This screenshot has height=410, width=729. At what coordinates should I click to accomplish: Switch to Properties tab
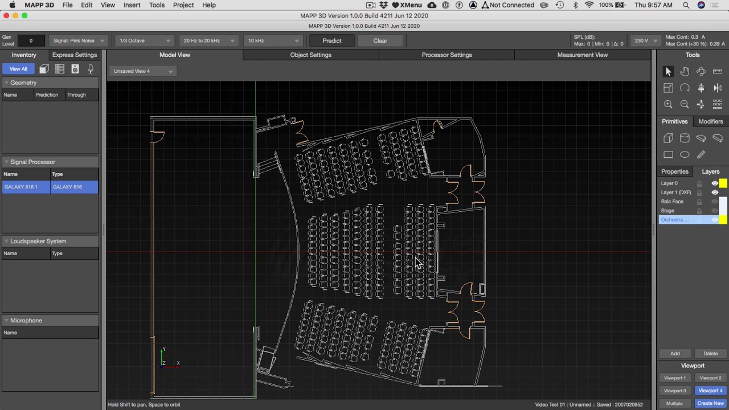pos(674,171)
